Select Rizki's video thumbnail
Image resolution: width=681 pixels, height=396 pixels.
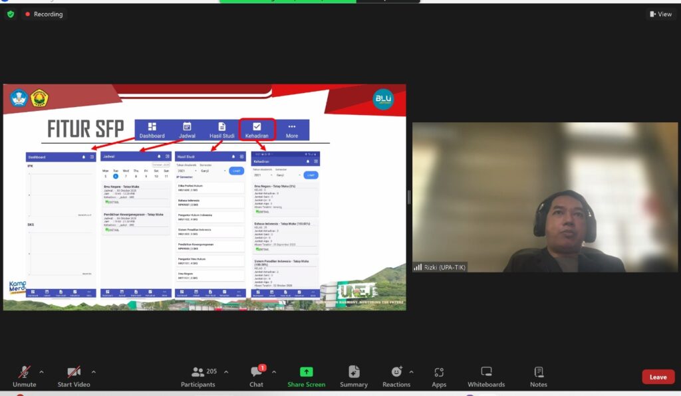click(545, 197)
